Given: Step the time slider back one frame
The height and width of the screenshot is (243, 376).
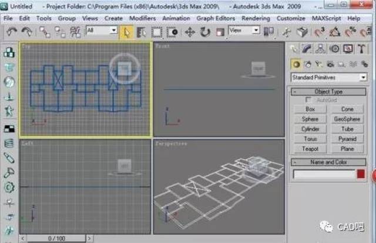Looking at the screenshot, I should click(23, 238).
